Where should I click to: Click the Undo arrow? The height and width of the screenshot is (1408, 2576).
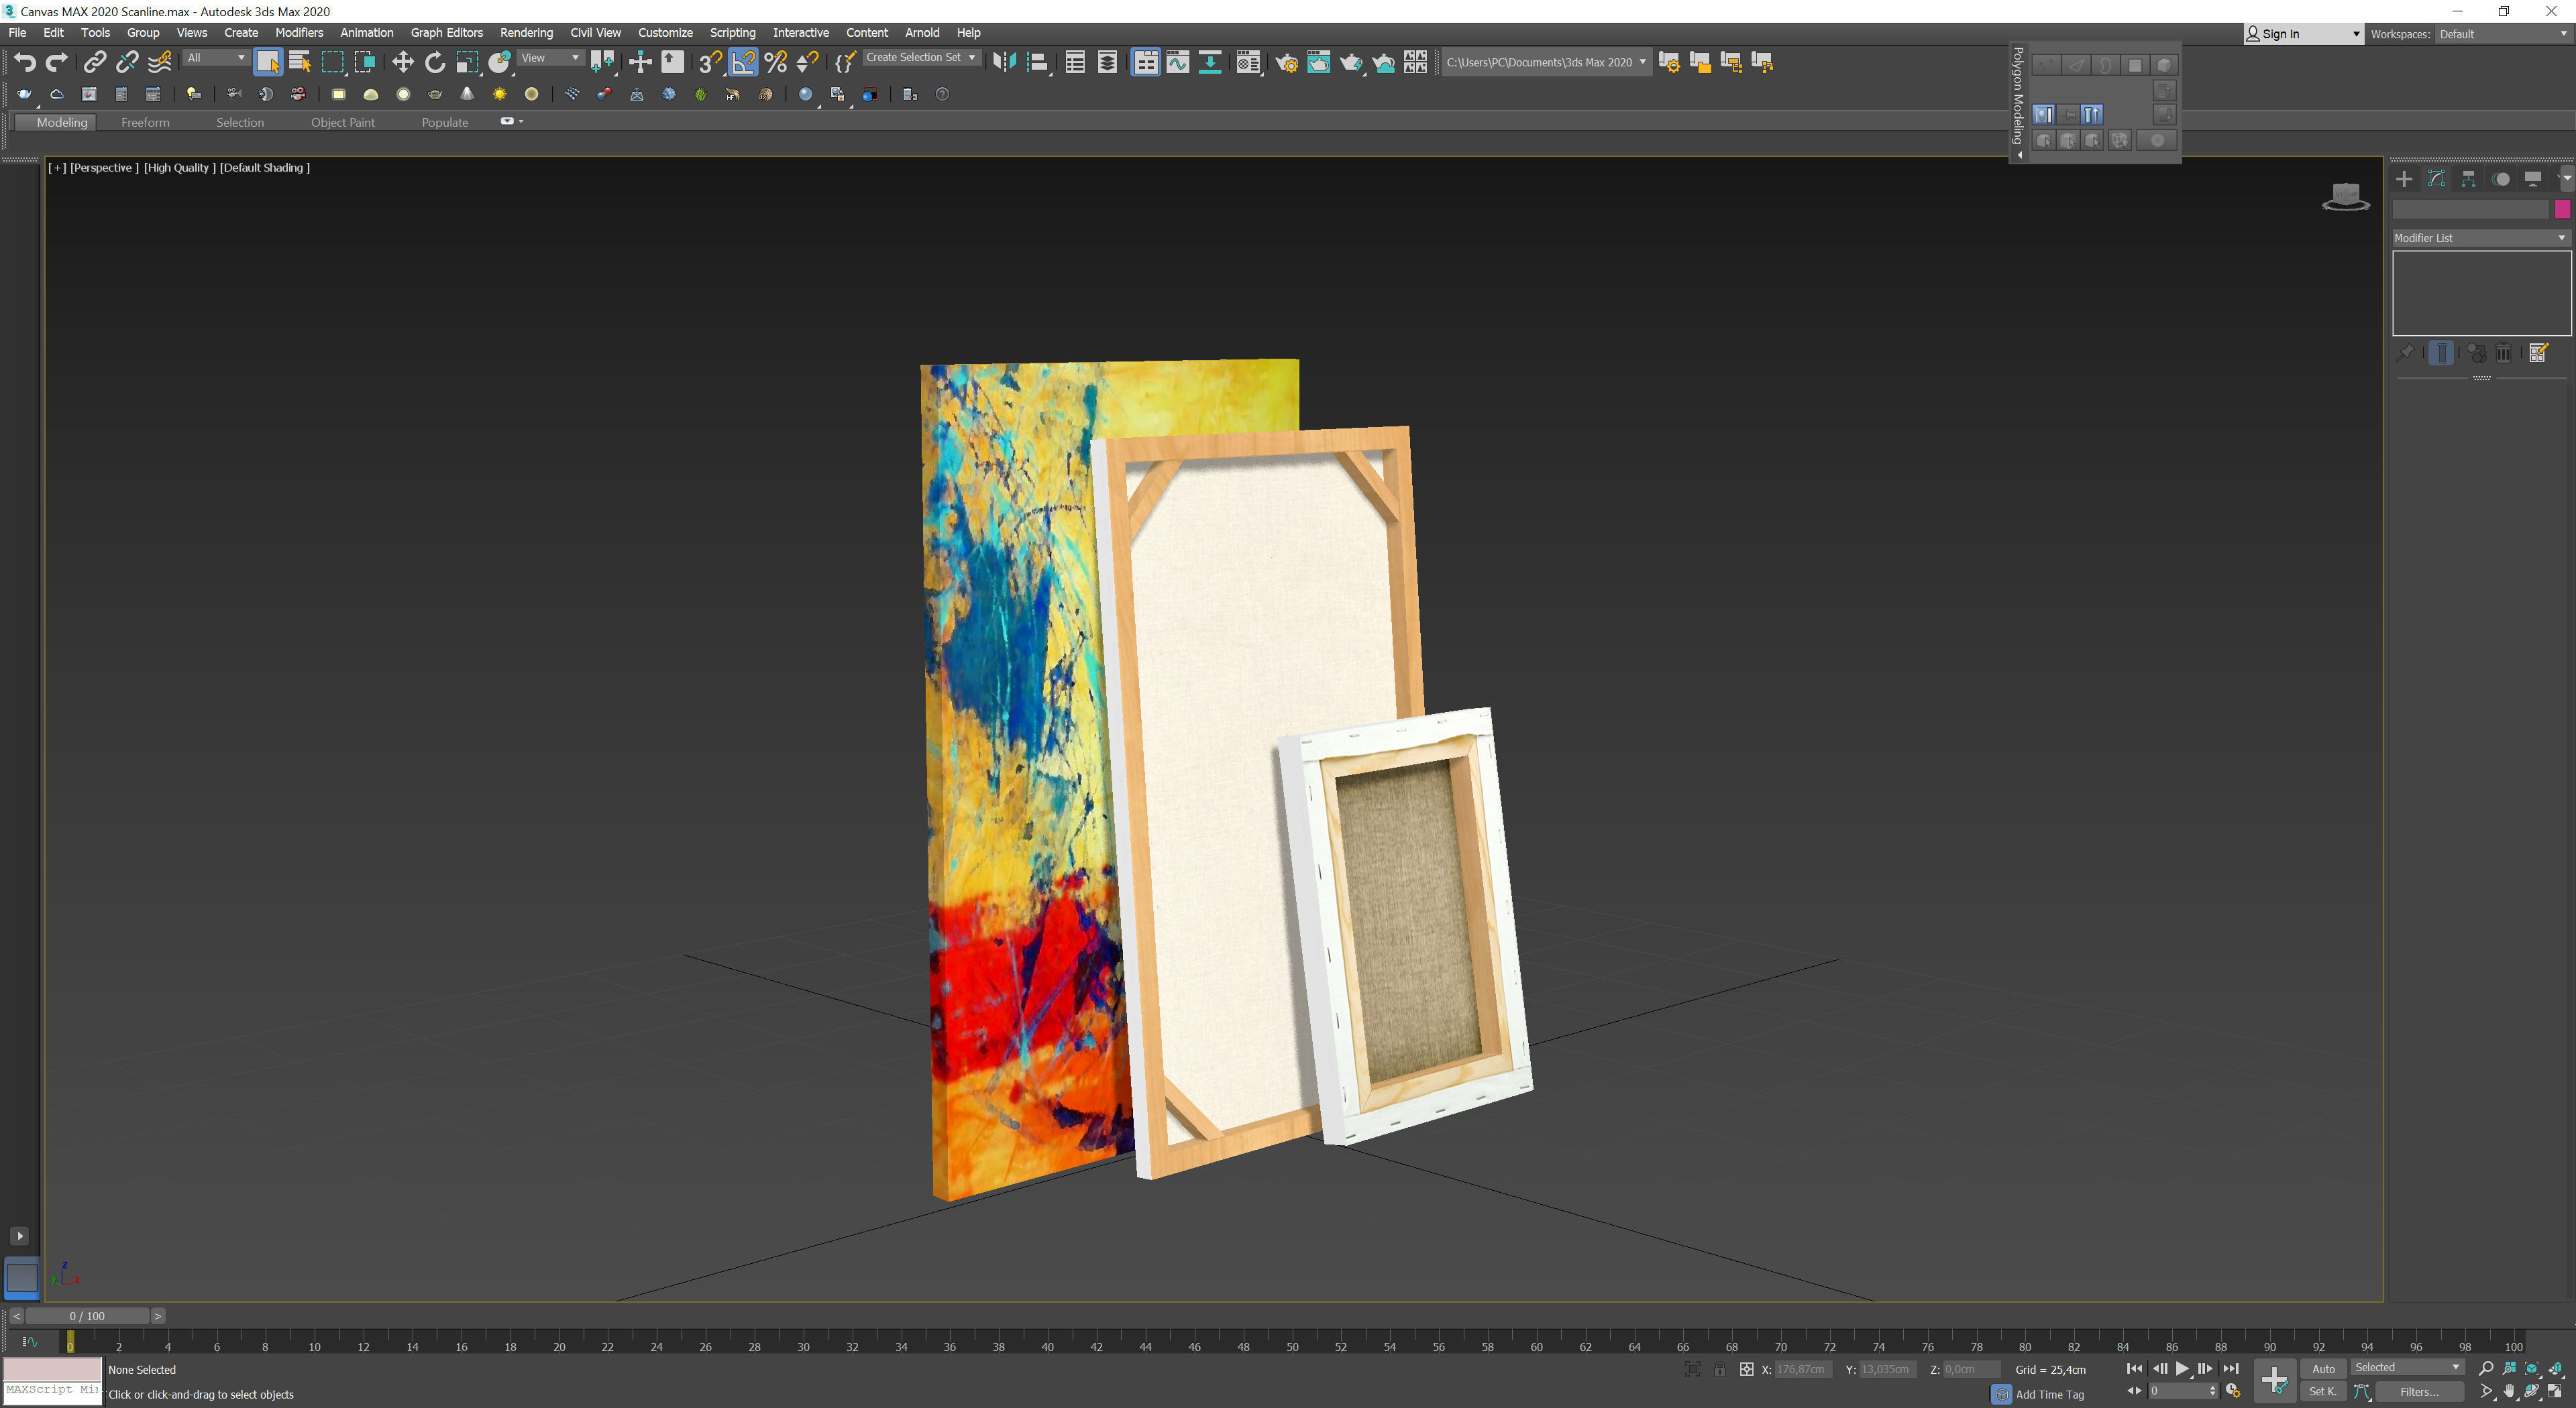coord(24,62)
